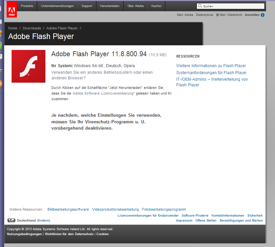The height and width of the screenshot is (247, 275).
Task: Open the Produkte menu
Action: point(27,6)
